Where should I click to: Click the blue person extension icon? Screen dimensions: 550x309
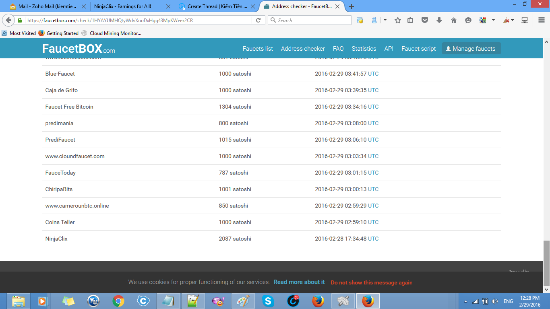374,20
